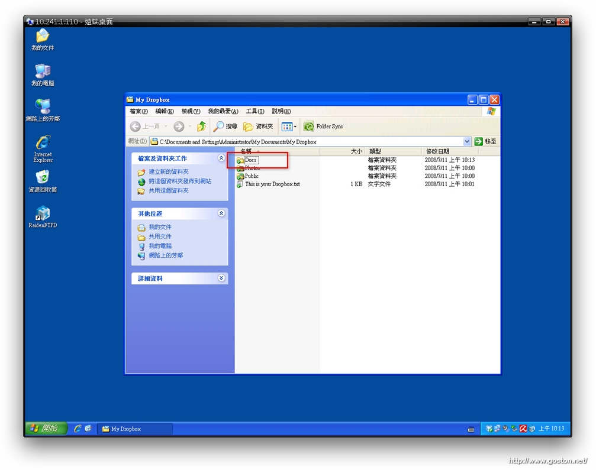Viewport: 596px width, 470px height.
Task: Click the date 2008/7/11 上午 10:01
Action: click(449, 184)
